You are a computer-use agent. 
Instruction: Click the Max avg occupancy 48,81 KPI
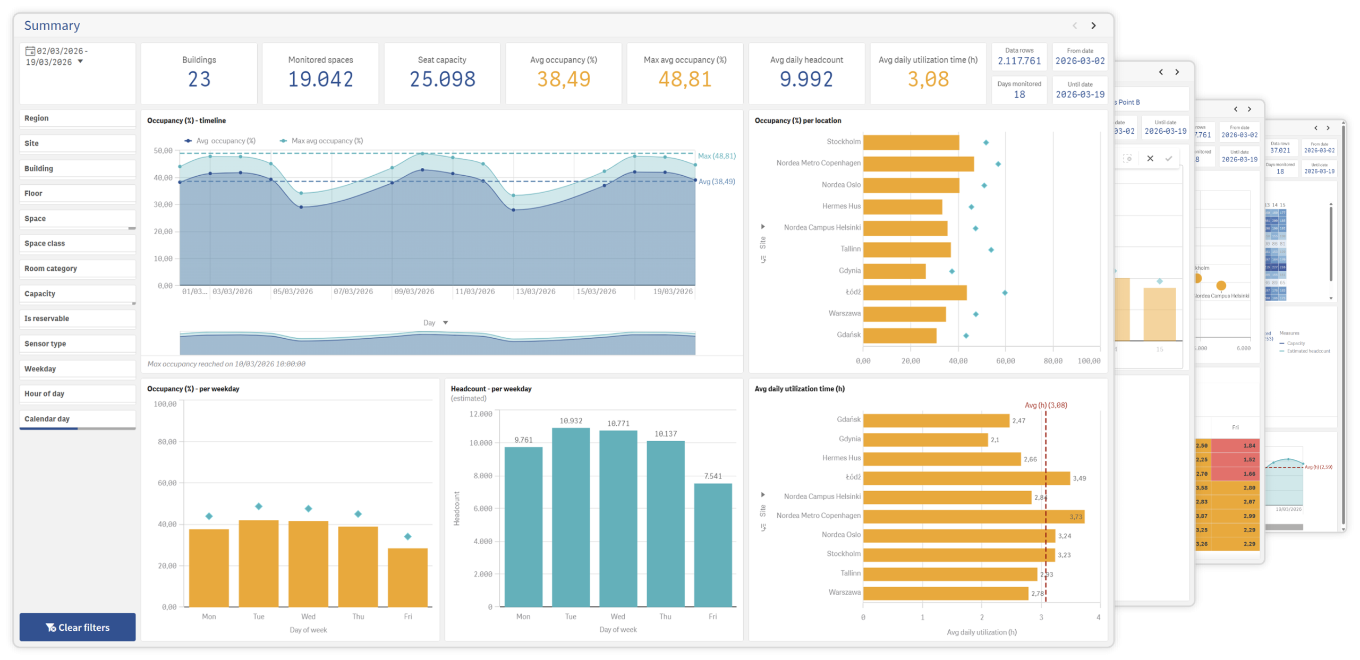pos(685,73)
